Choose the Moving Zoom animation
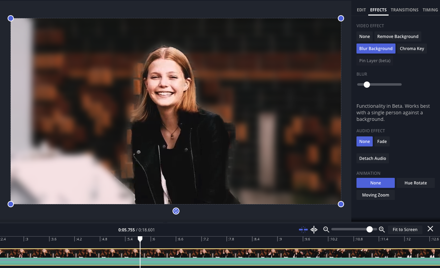440x268 pixels. 375,195
